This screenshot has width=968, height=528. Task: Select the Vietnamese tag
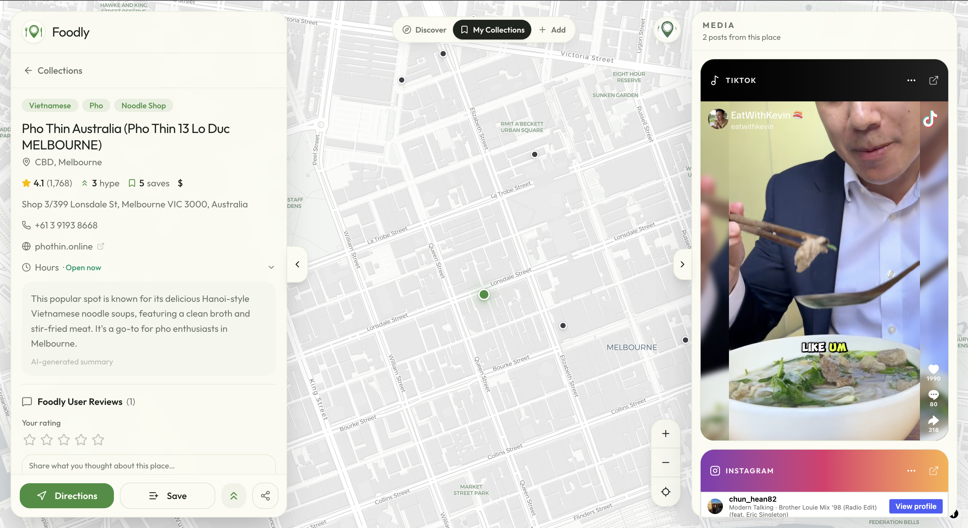pyautogui.click(x=50, y=106)
